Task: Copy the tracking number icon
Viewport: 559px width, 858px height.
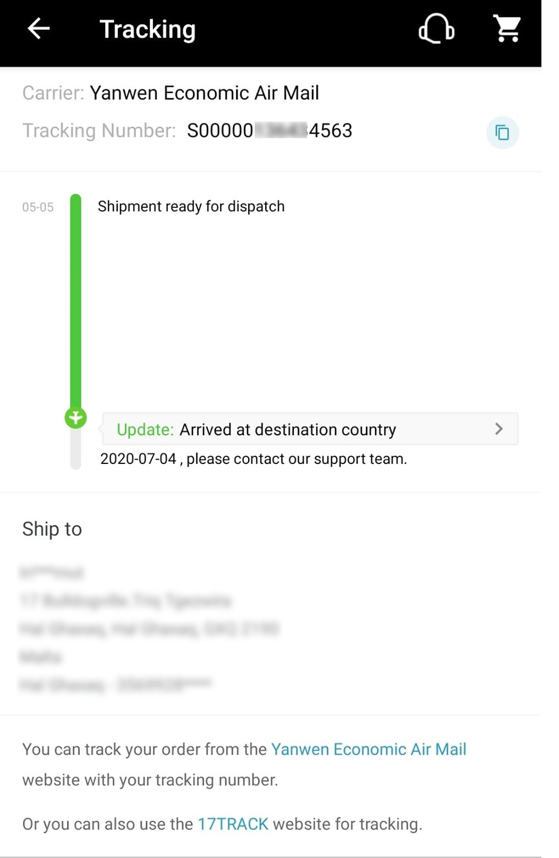Action: click(502, 133)
